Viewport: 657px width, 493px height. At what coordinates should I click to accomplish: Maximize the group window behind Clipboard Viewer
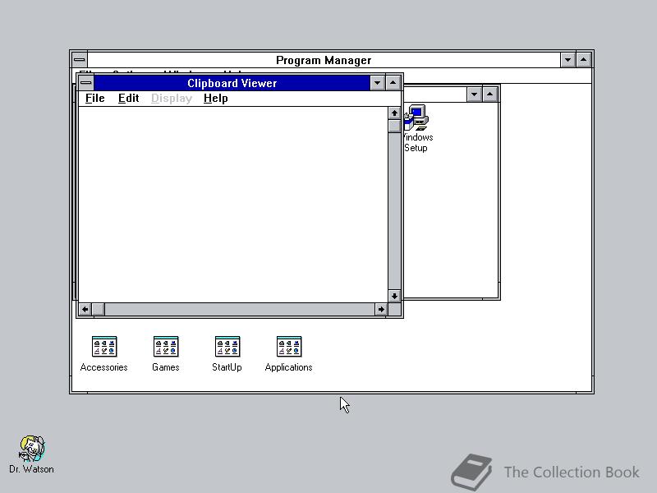[x=489, y=94]
